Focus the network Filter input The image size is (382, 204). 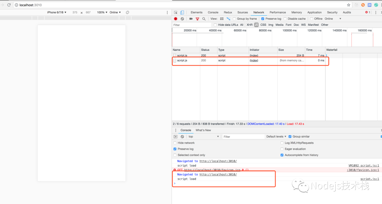192,25
